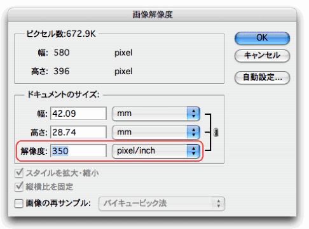
Task: Click the pixel height value 396
Action: (62, 71)
